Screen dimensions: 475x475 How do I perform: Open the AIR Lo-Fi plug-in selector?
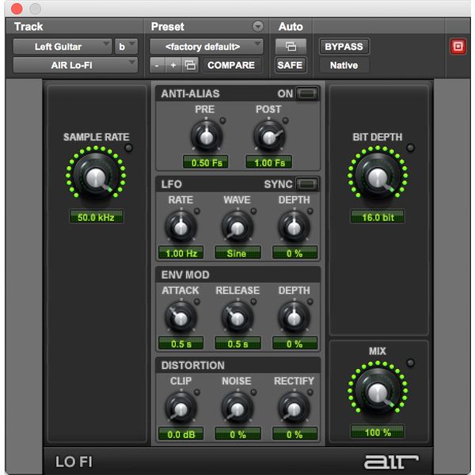point(75,65)
